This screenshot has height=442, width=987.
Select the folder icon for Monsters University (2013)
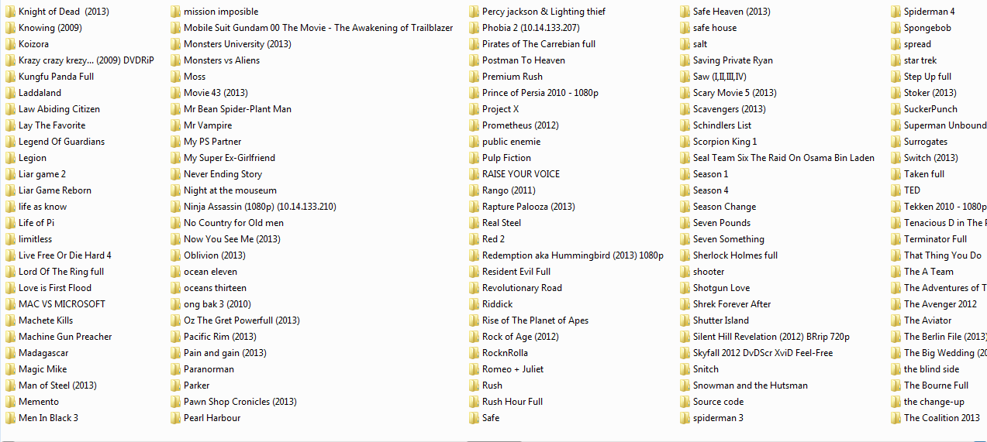(x=175, y=44)
